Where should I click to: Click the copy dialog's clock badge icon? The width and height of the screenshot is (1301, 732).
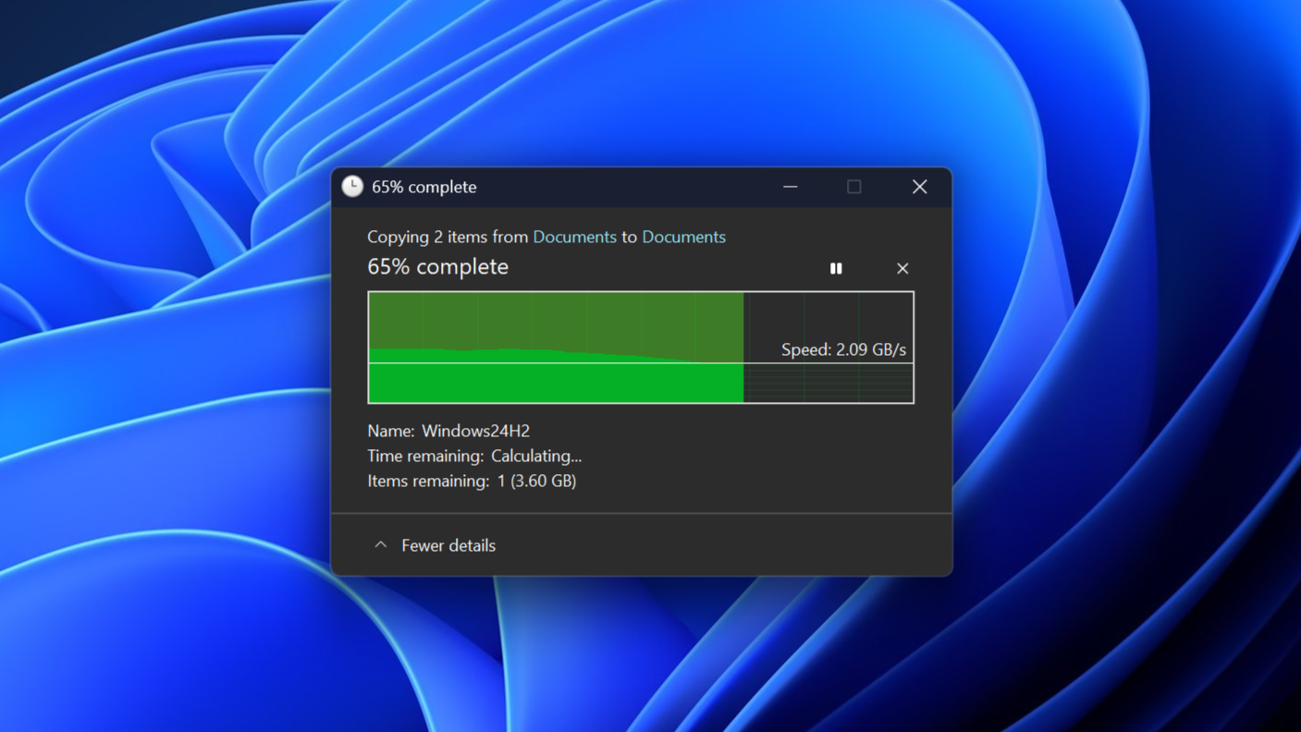351,186
